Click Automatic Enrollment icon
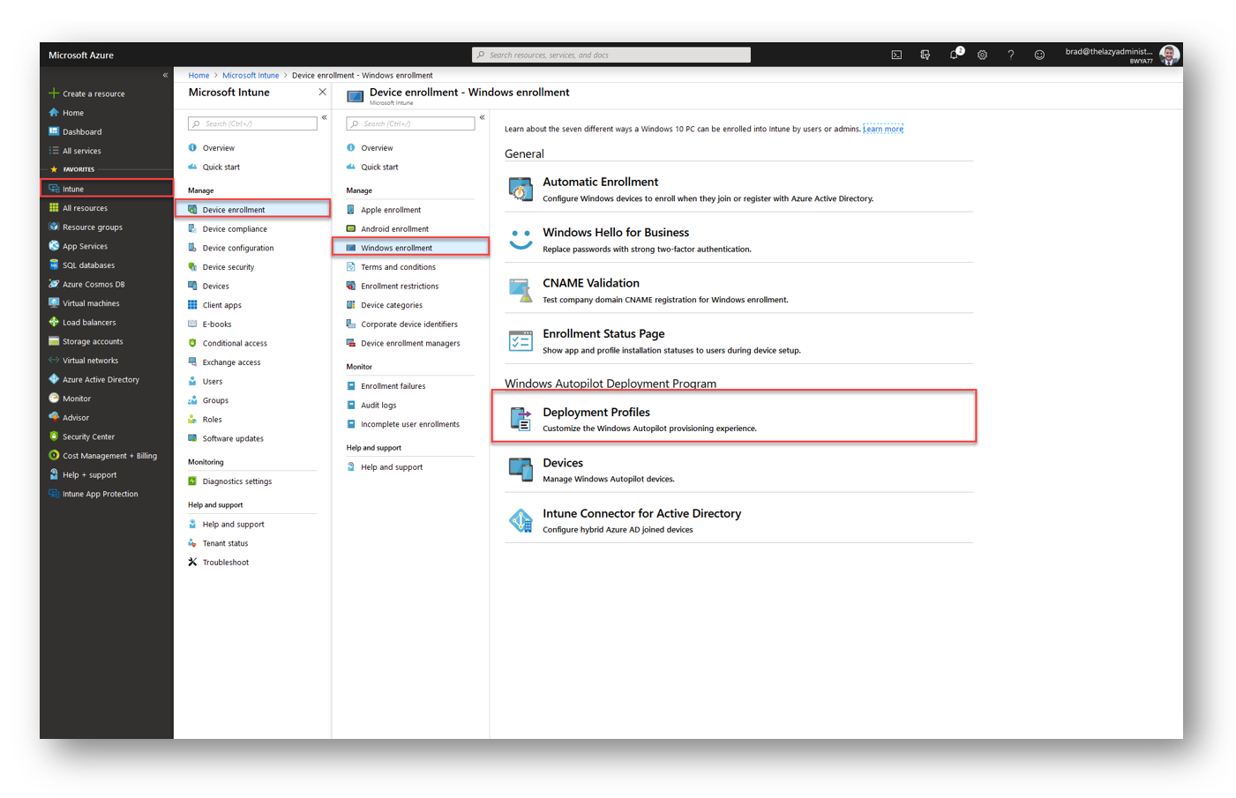1236x798 pixels. (521, 189)
